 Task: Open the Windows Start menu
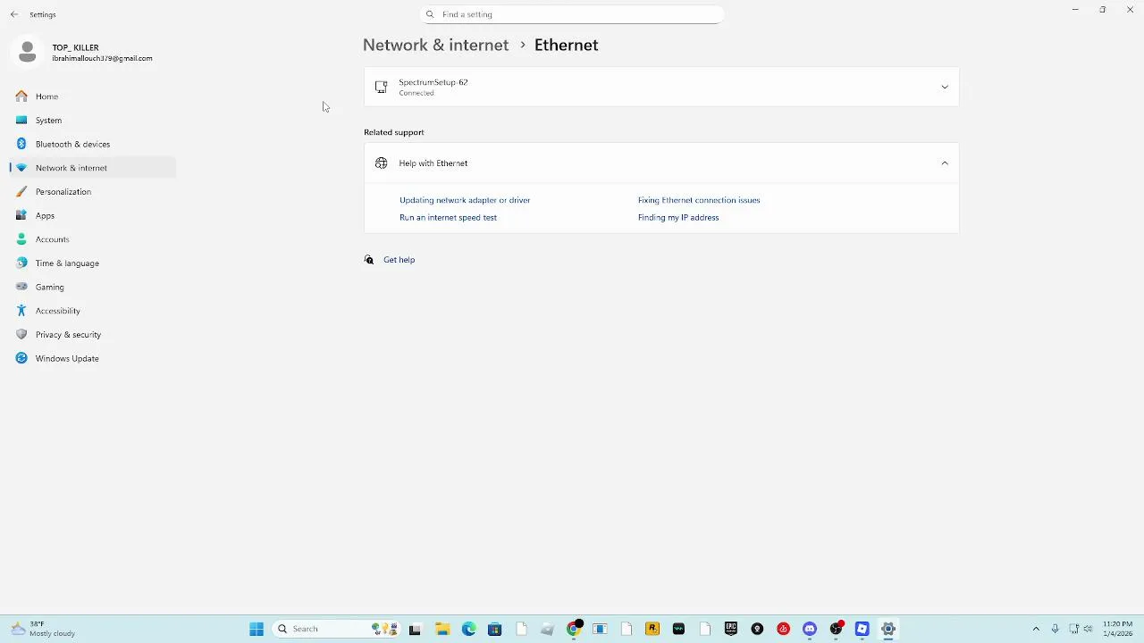point(257,629)
